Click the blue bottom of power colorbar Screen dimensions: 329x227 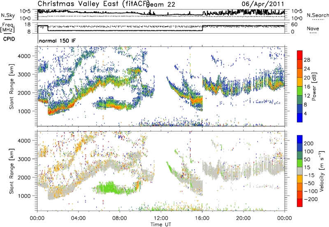coord(300,118)
